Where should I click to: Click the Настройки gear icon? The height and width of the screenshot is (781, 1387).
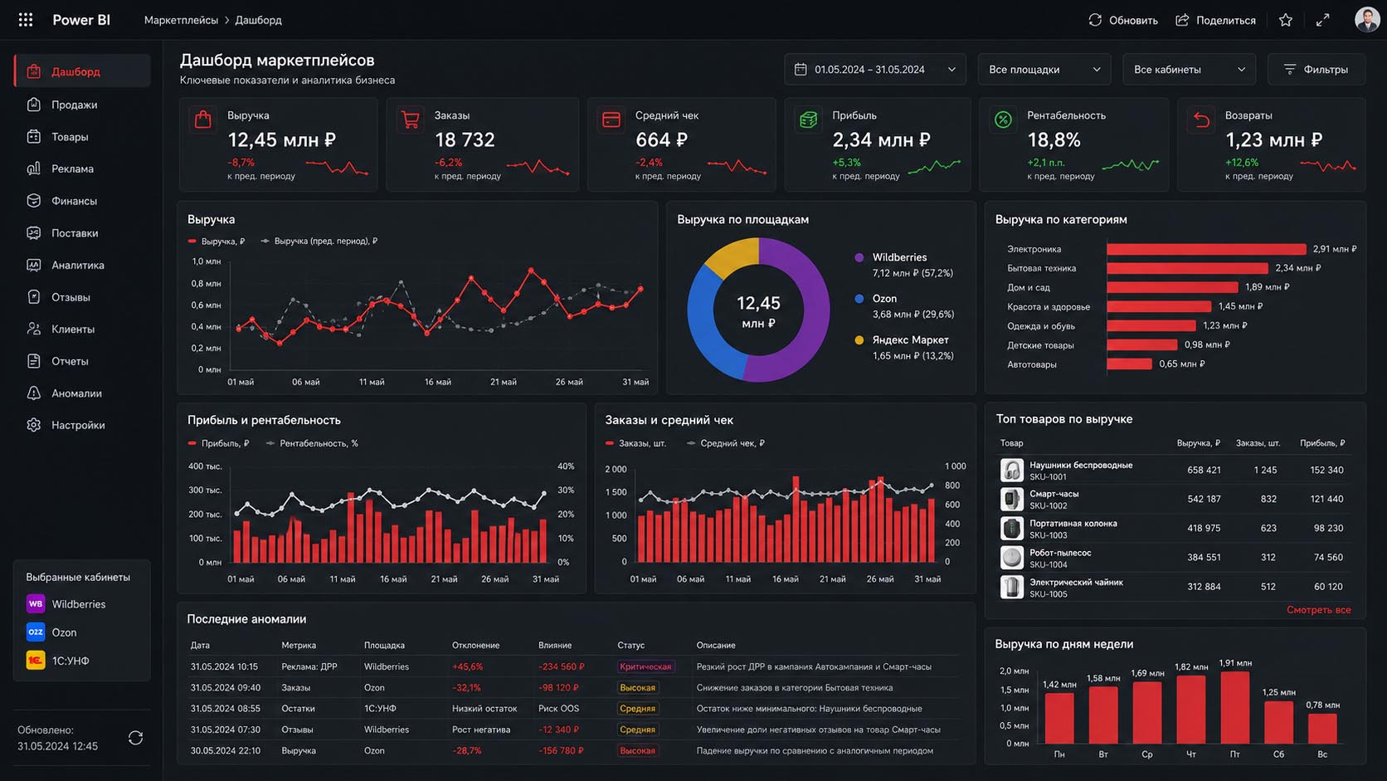tap(34, 425)
